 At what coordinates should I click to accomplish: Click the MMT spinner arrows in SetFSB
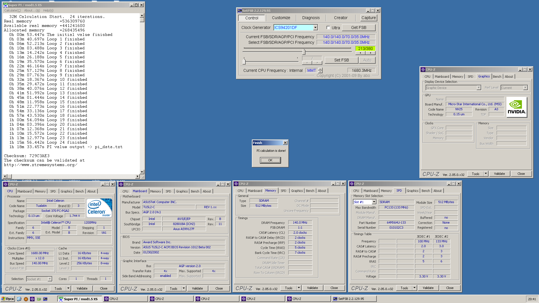[320, 70]
